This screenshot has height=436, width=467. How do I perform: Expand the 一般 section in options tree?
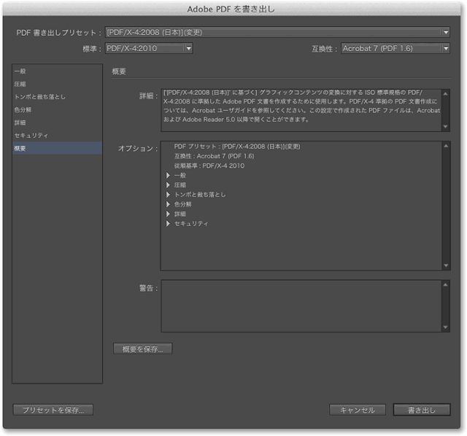168,176
